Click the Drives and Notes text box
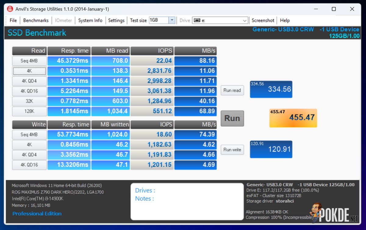 (187, 202)
